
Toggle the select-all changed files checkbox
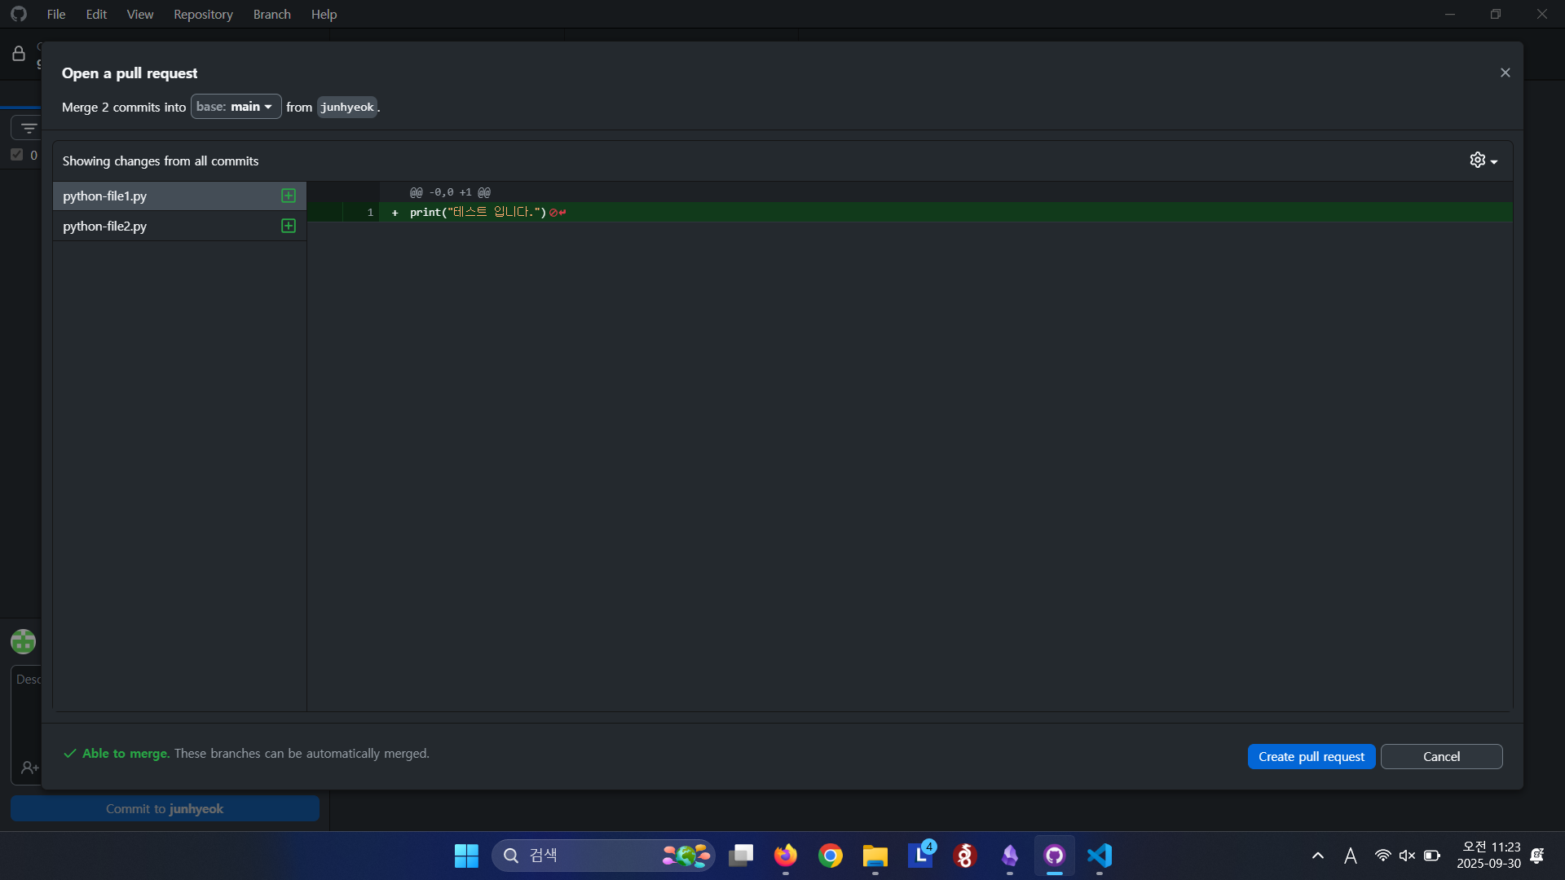[16, 155]
